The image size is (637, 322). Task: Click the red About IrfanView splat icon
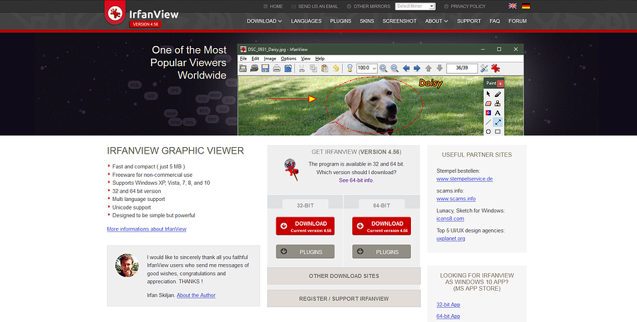pos(495,68)
